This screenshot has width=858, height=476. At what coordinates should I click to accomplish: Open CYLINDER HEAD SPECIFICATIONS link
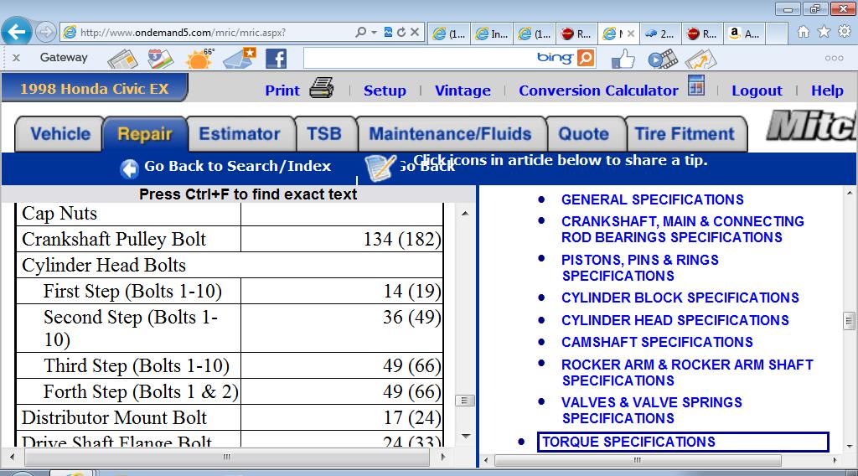[x=675, y=320]
